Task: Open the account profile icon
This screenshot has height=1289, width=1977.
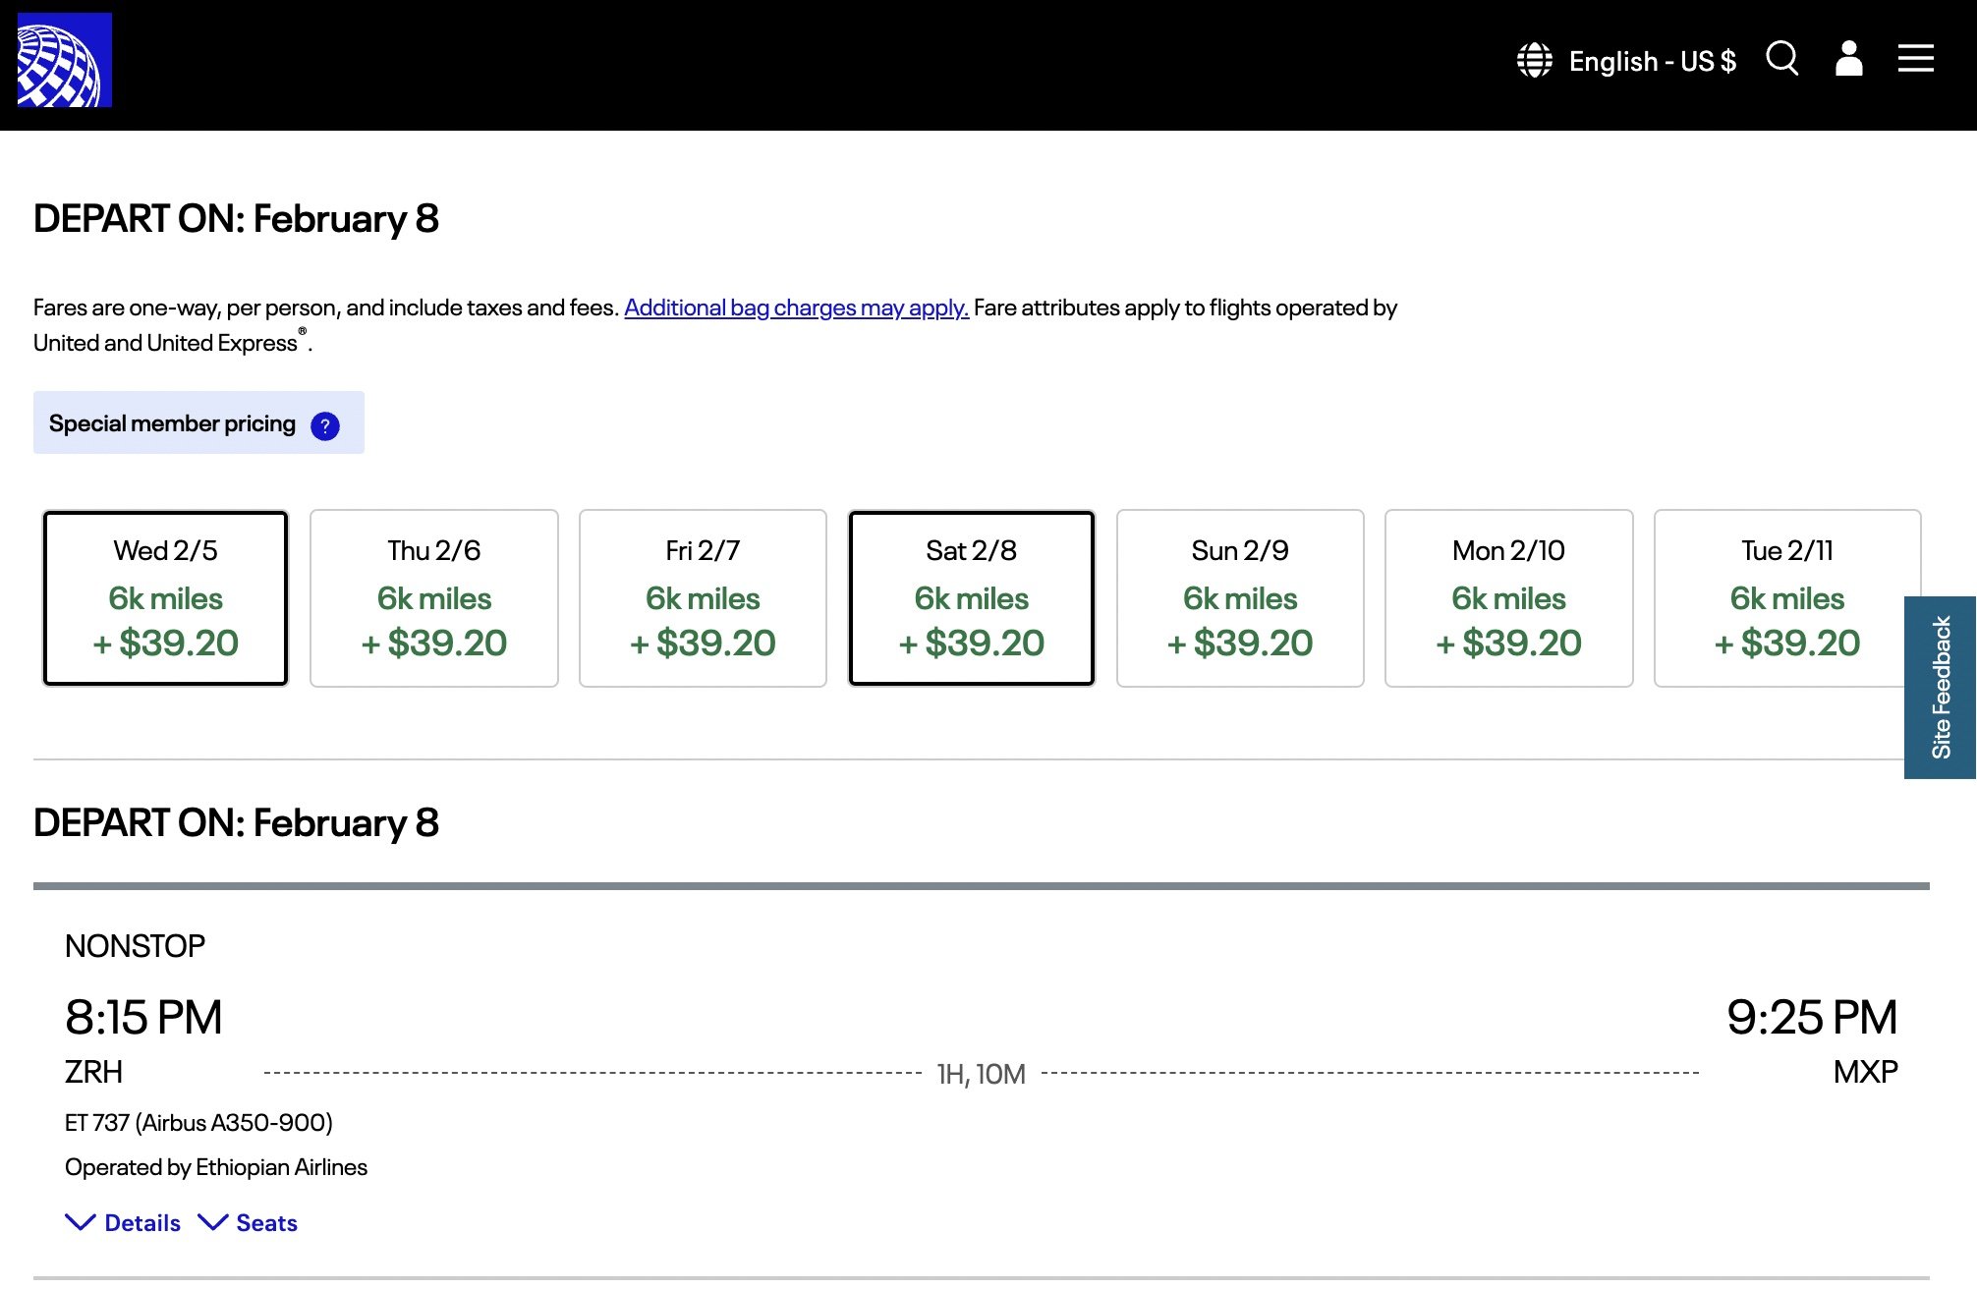Action: pyautogui.click(x=1849, y=58)
